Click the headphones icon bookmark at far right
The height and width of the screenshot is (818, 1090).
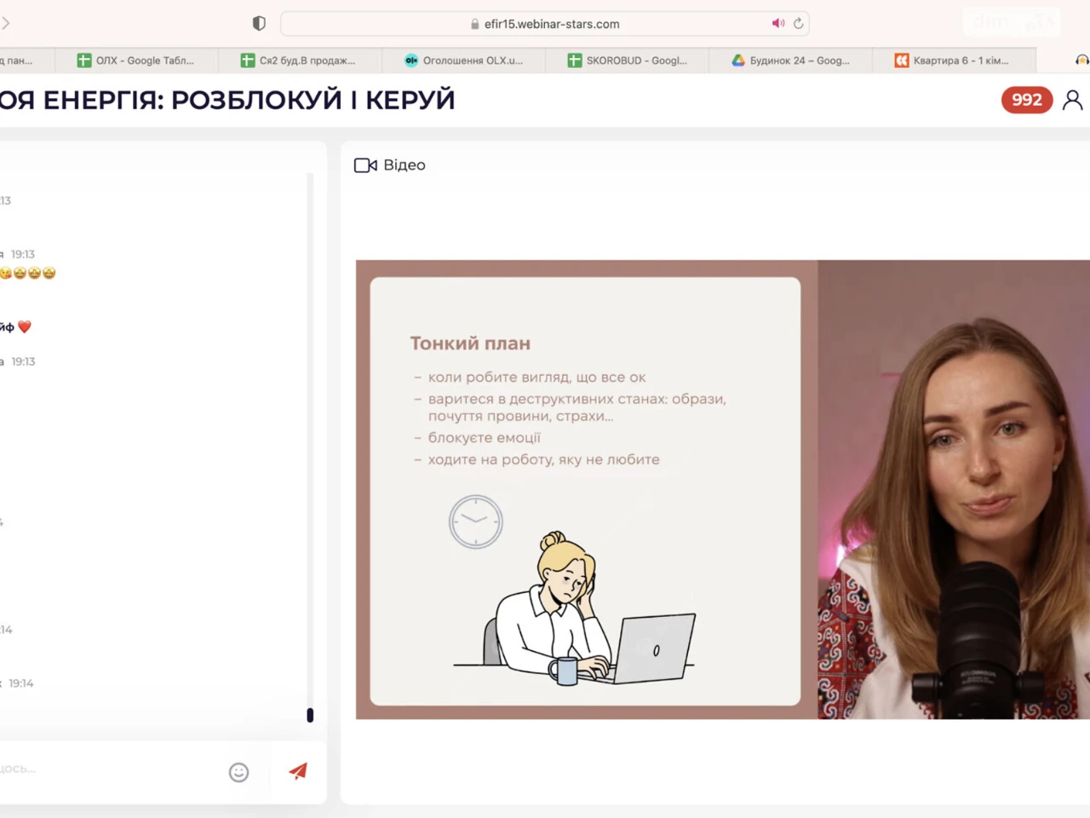(1081, 60)
